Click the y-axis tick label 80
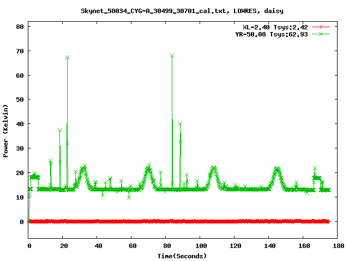The height and width of the screenshot is (261, 349). [x=20, y=27]
